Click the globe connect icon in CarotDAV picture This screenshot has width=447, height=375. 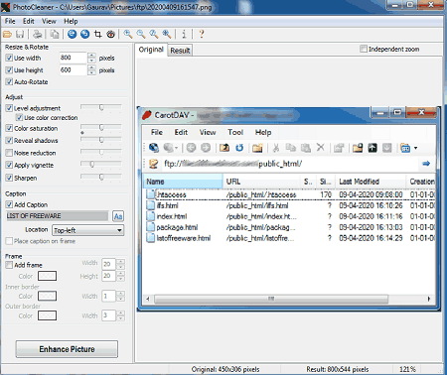point(153,148)
